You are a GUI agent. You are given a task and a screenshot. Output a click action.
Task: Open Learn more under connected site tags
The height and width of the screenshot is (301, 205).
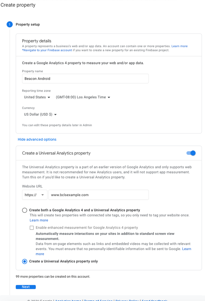pos(39,220)
